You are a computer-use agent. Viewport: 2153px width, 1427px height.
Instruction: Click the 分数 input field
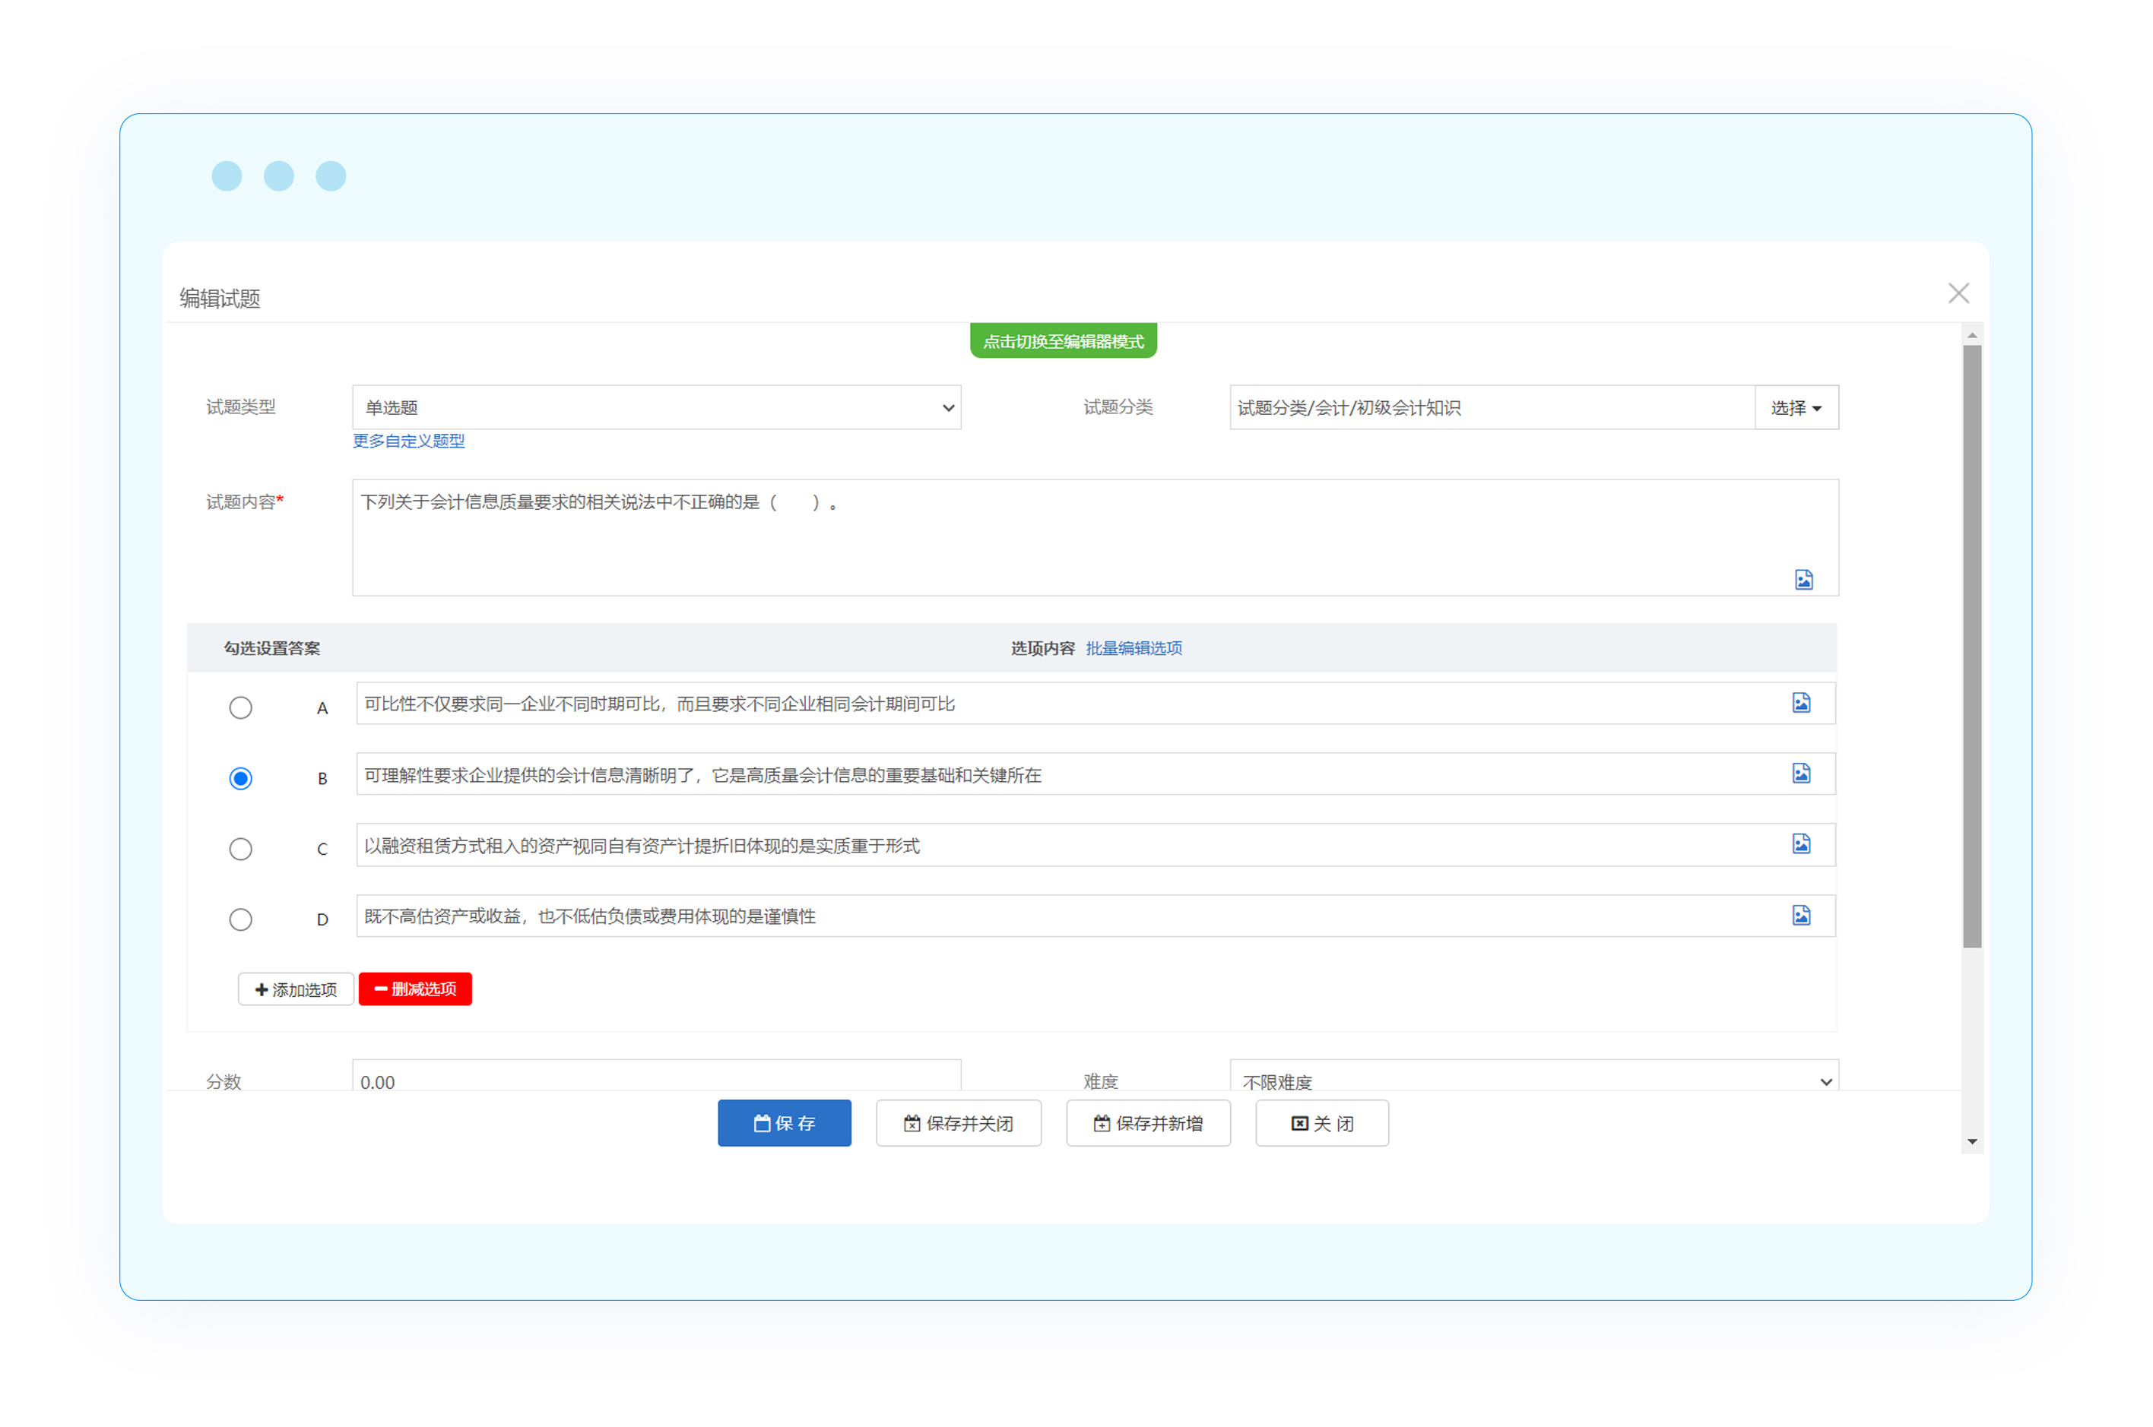[655, 1079]
